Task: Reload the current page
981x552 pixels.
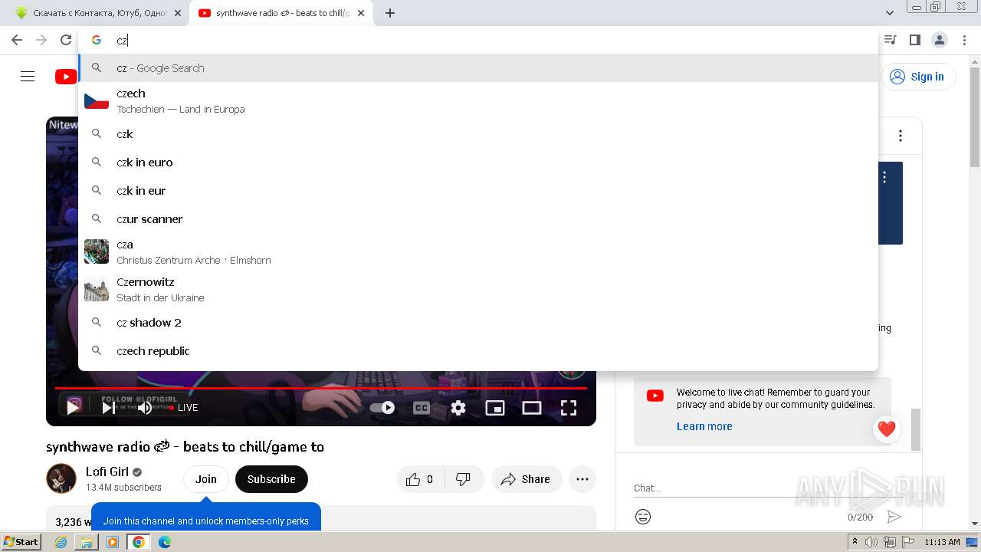Action: coord(66,40)
